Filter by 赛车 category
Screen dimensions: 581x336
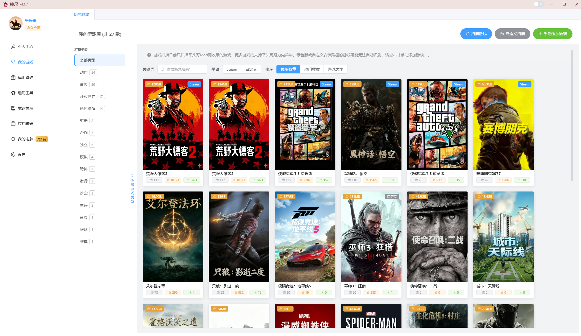click(88, 241)
